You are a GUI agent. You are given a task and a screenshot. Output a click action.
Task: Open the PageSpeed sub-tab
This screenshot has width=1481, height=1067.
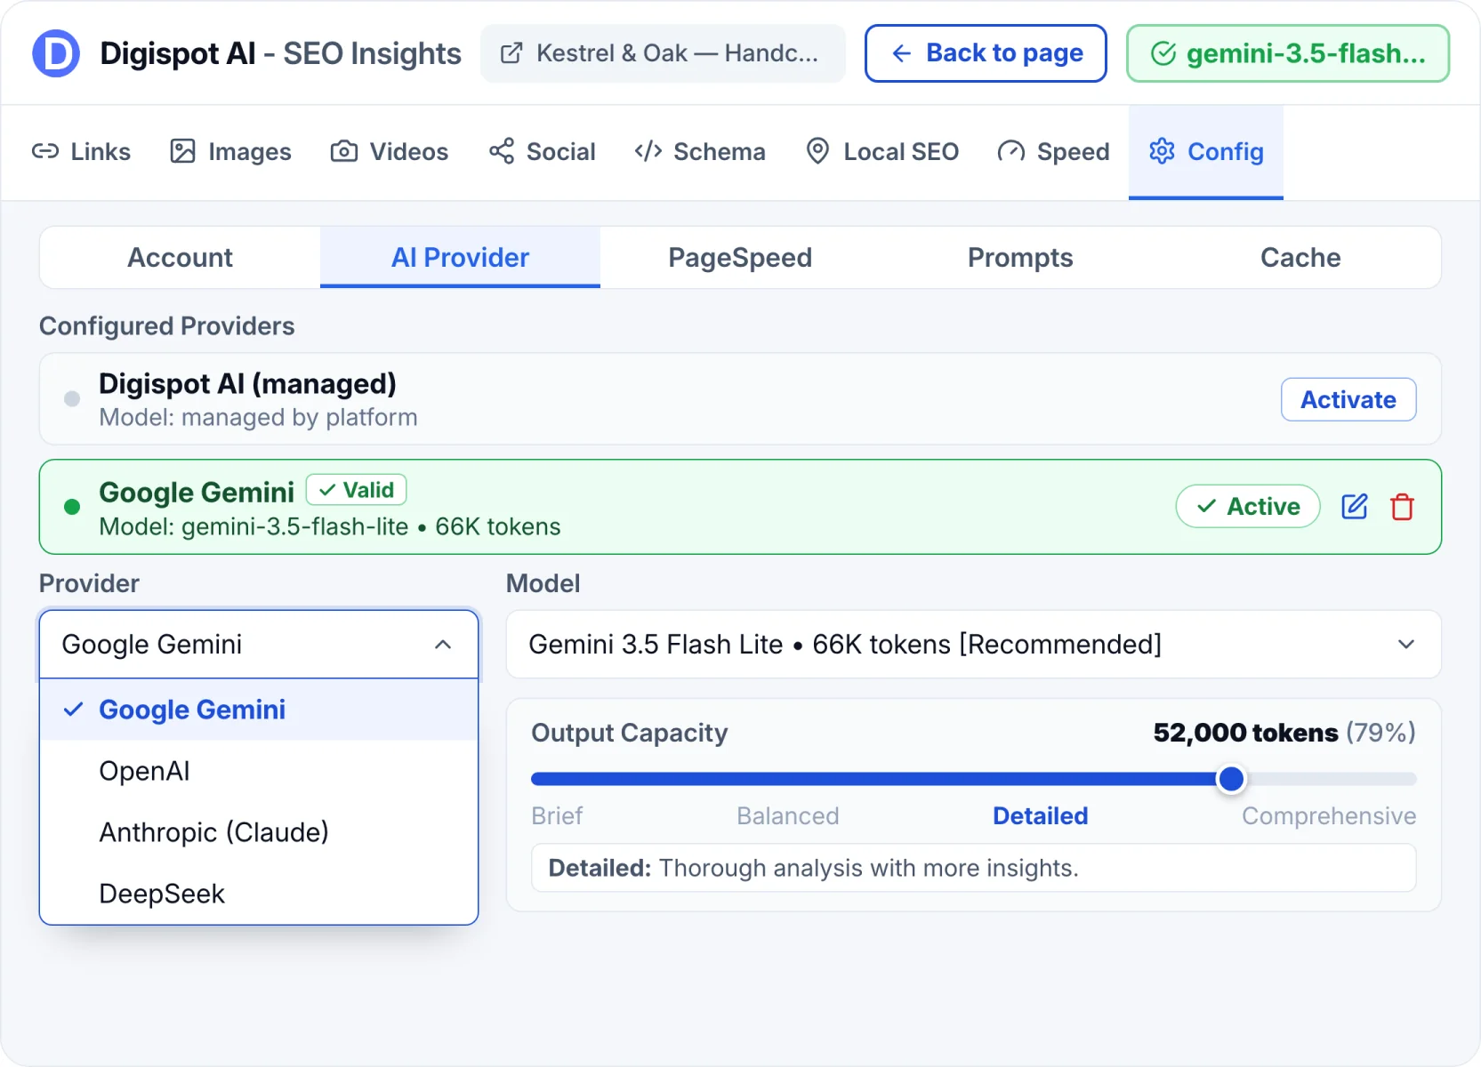pyautogui.click(x=740, y=258)
